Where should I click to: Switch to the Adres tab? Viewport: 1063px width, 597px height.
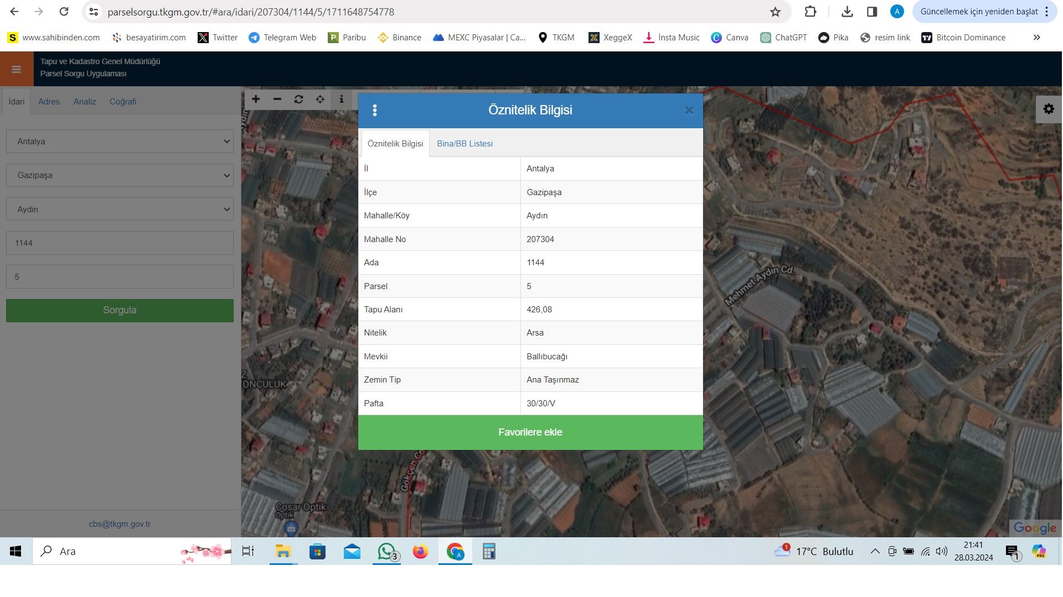[49, 102]
